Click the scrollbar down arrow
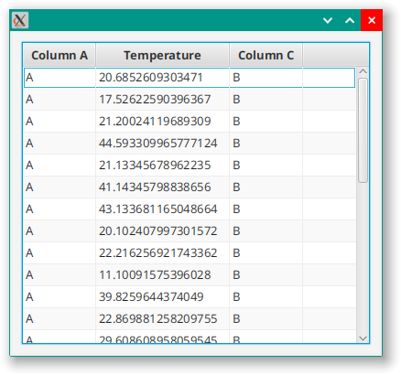 pyautogui.click(x=363, y=338)
